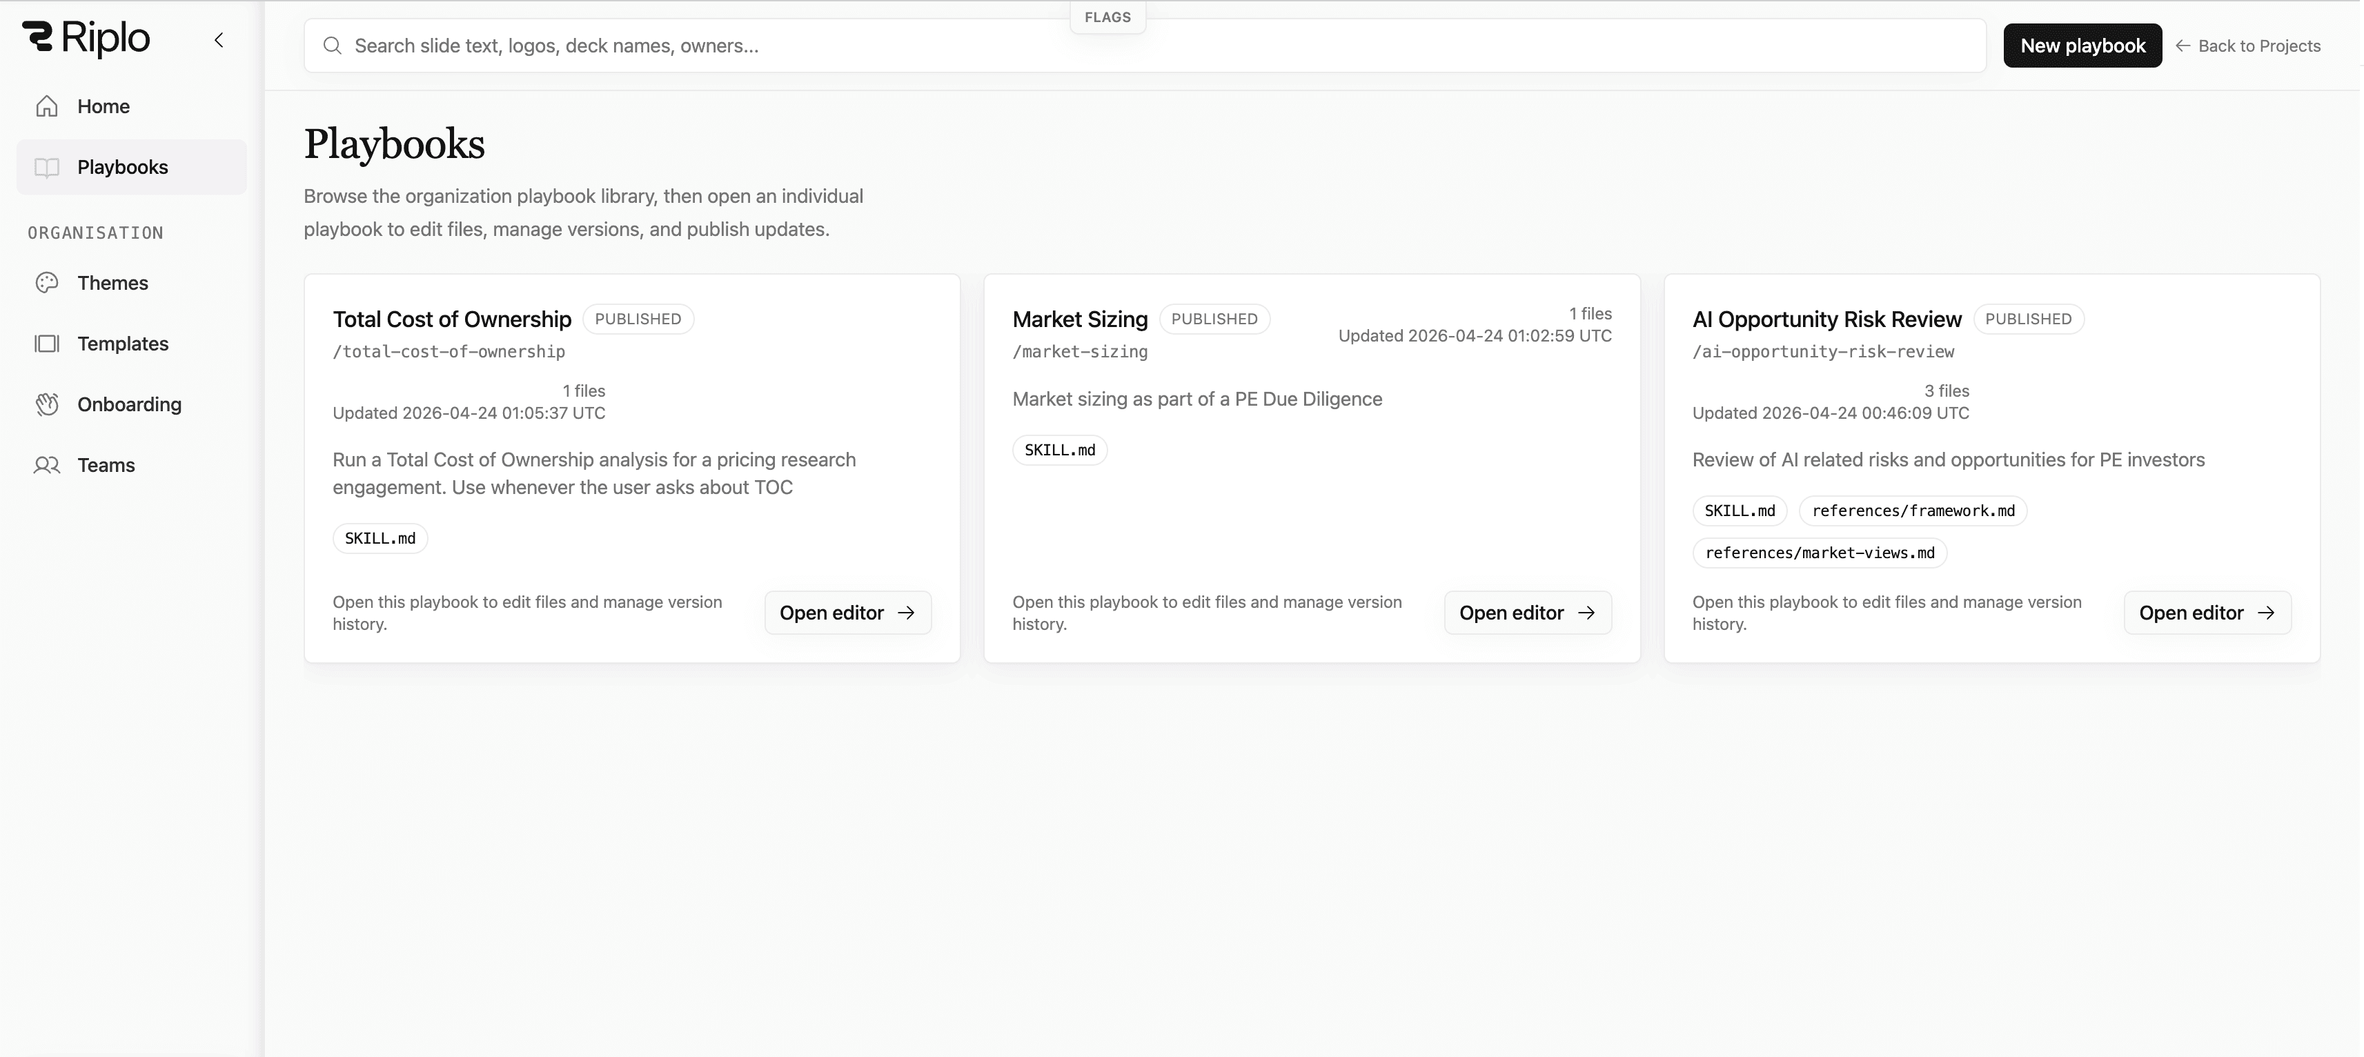Open editor for Total Cost of Ownership
This screenshot has width=2364, height=1057.
[848, 613]
